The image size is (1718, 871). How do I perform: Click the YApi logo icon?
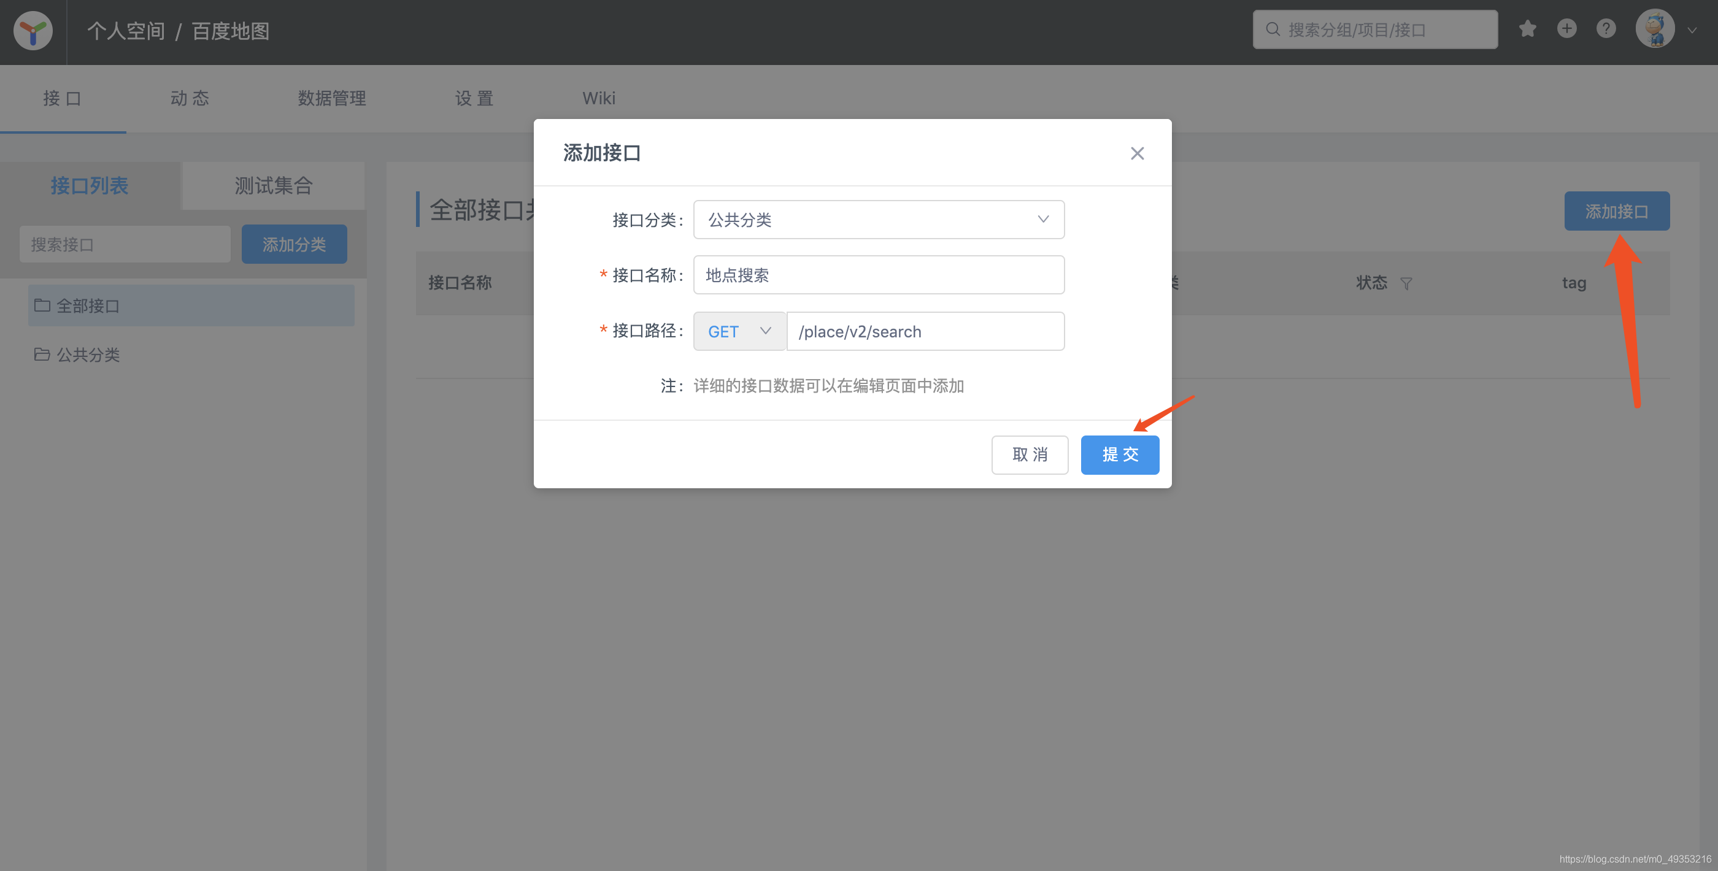[32, 30]
